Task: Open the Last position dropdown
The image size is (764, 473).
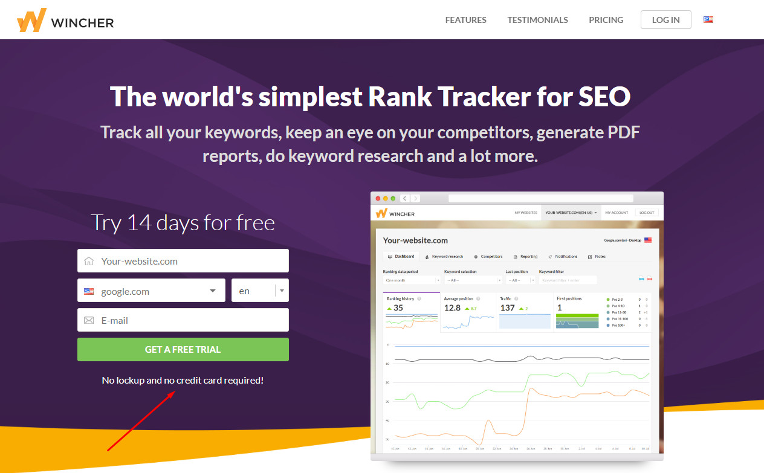Action: tap(520, 280)
